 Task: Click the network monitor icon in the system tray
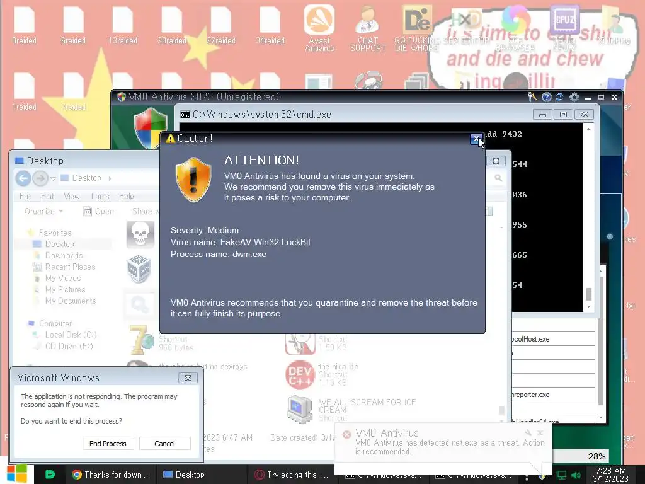tap(561, 475)
